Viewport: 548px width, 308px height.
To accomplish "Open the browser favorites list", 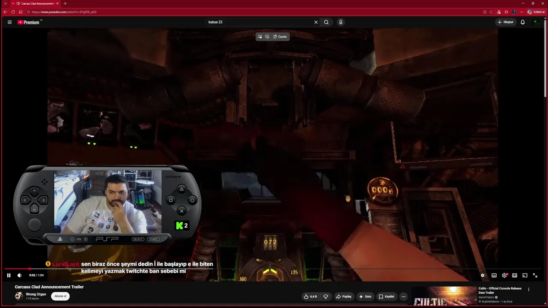I will pyautogui.click(x=506, y=12).
